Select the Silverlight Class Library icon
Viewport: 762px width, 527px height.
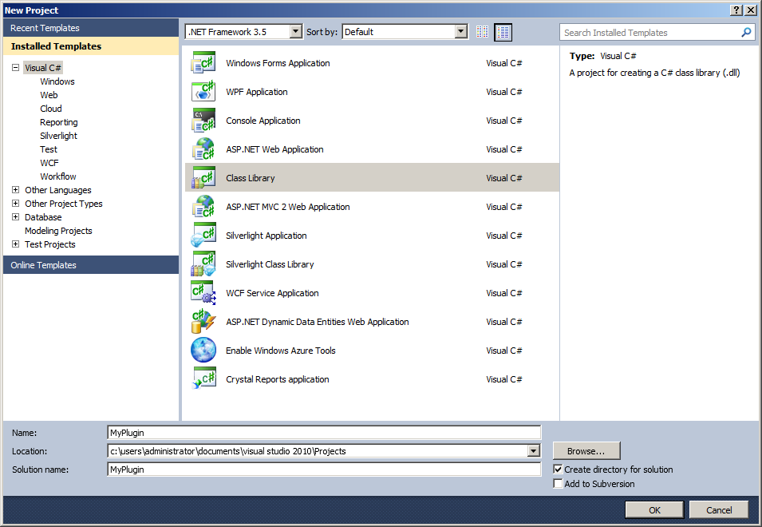[x=203, y=263]
